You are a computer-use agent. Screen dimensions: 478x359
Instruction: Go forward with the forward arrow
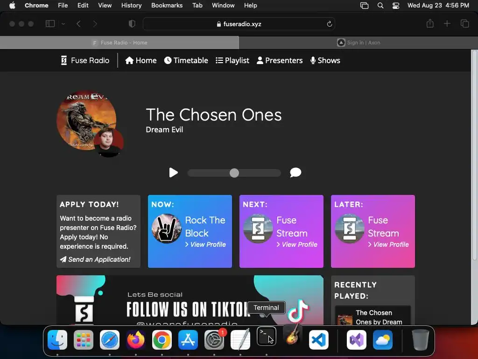[x=95, y=23]
